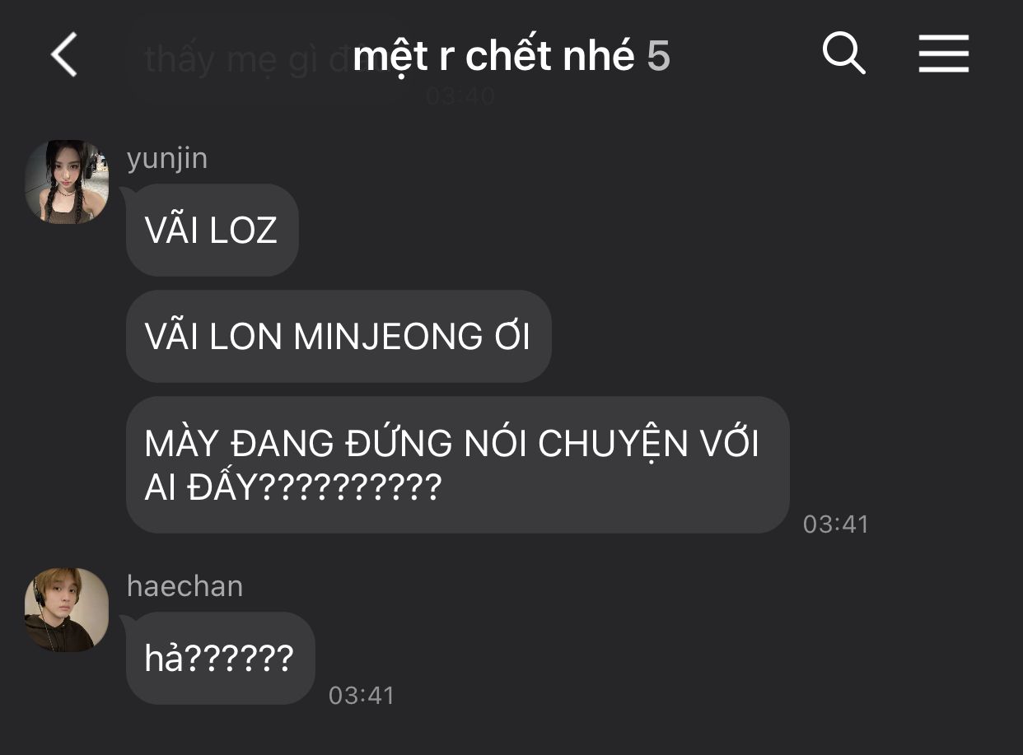Screen dimensions: 1023x755
Task: Tap the faded 03:40 timestamp under header
Action: [460, 96]
